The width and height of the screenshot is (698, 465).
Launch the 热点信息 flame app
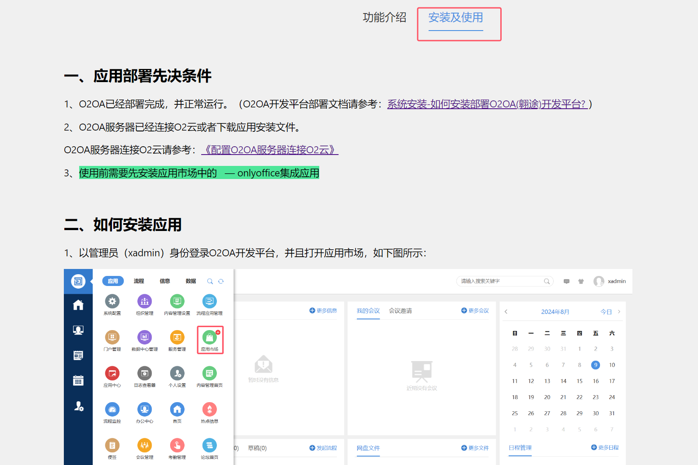coord(209,409)
